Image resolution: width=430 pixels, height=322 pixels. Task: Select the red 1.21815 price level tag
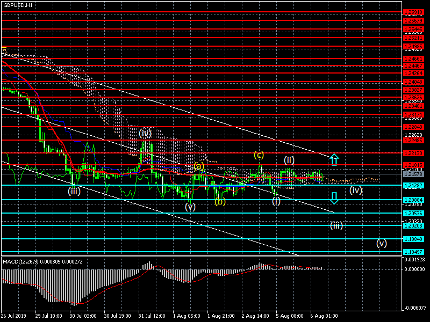click(414, 165)
